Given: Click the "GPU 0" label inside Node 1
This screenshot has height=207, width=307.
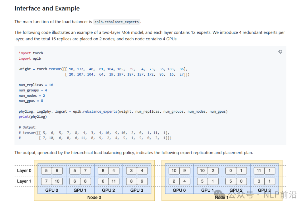Looking at the screenshot, I should 179,190.
